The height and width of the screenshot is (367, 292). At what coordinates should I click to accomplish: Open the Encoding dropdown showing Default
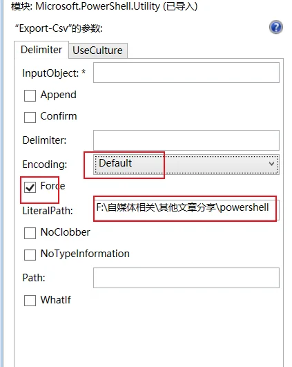click(186, 164)
